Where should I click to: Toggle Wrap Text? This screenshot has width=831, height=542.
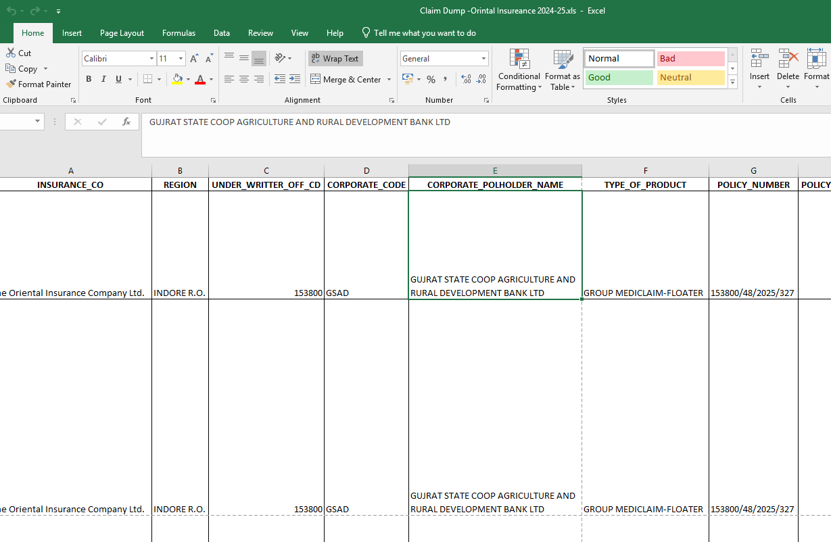[x=336, y=59]
